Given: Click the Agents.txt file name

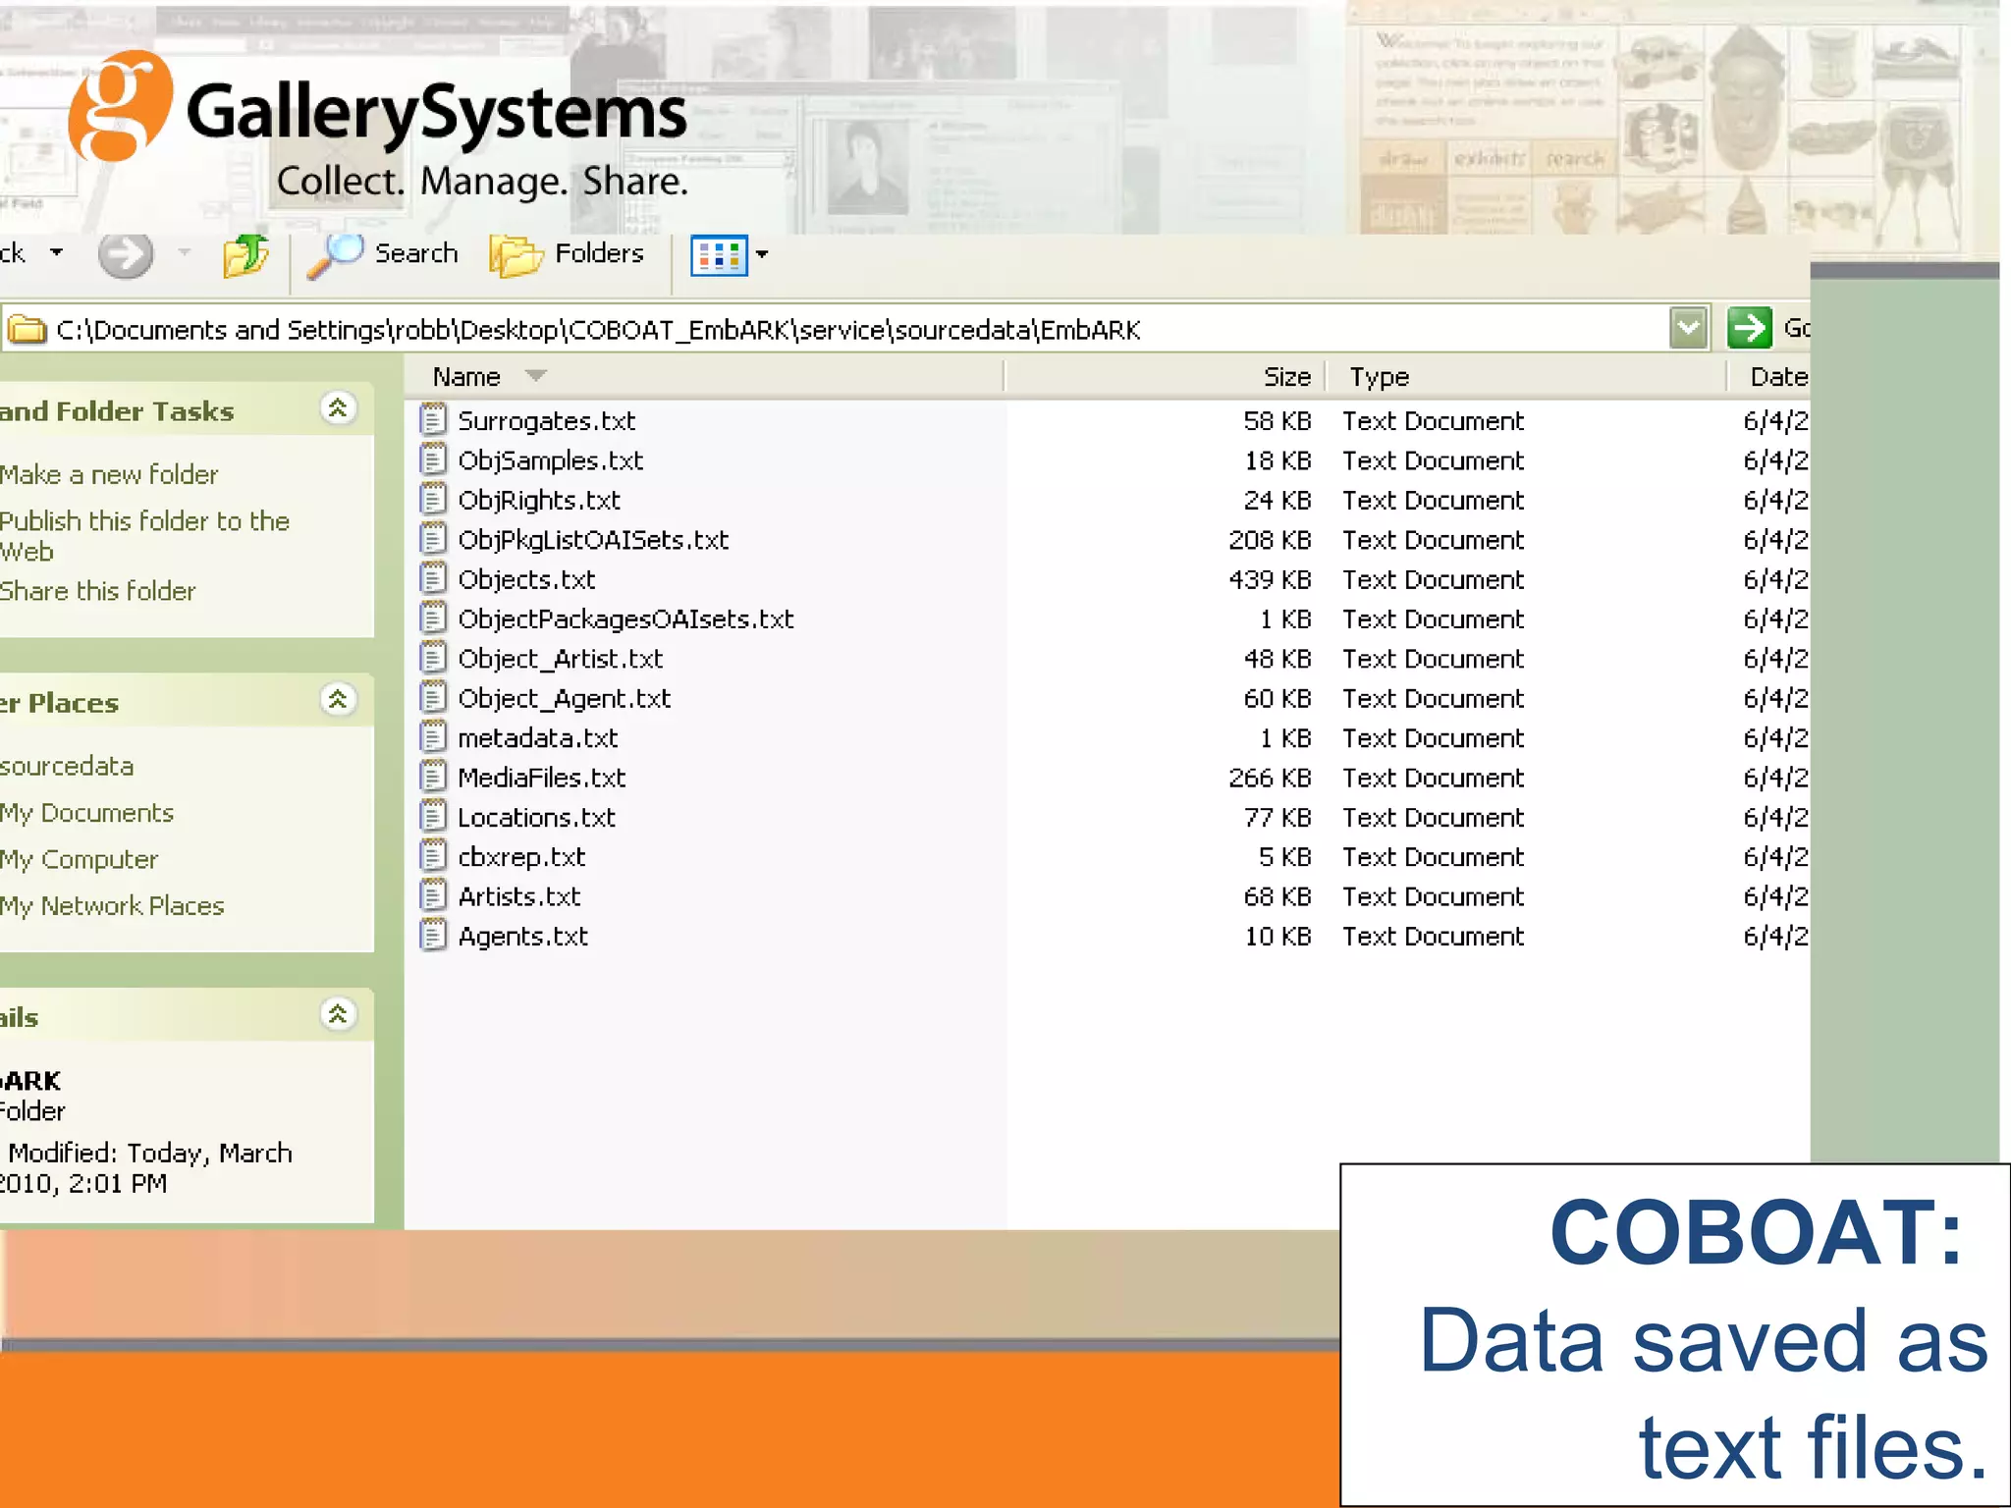Looking at the screenshot, I should click(x=523, y=937).
